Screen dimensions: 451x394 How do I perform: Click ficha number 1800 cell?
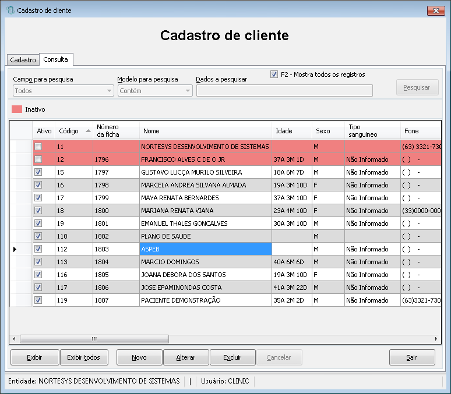116,210
